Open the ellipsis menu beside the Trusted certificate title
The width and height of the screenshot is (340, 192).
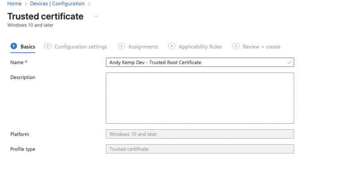[96, 16]
